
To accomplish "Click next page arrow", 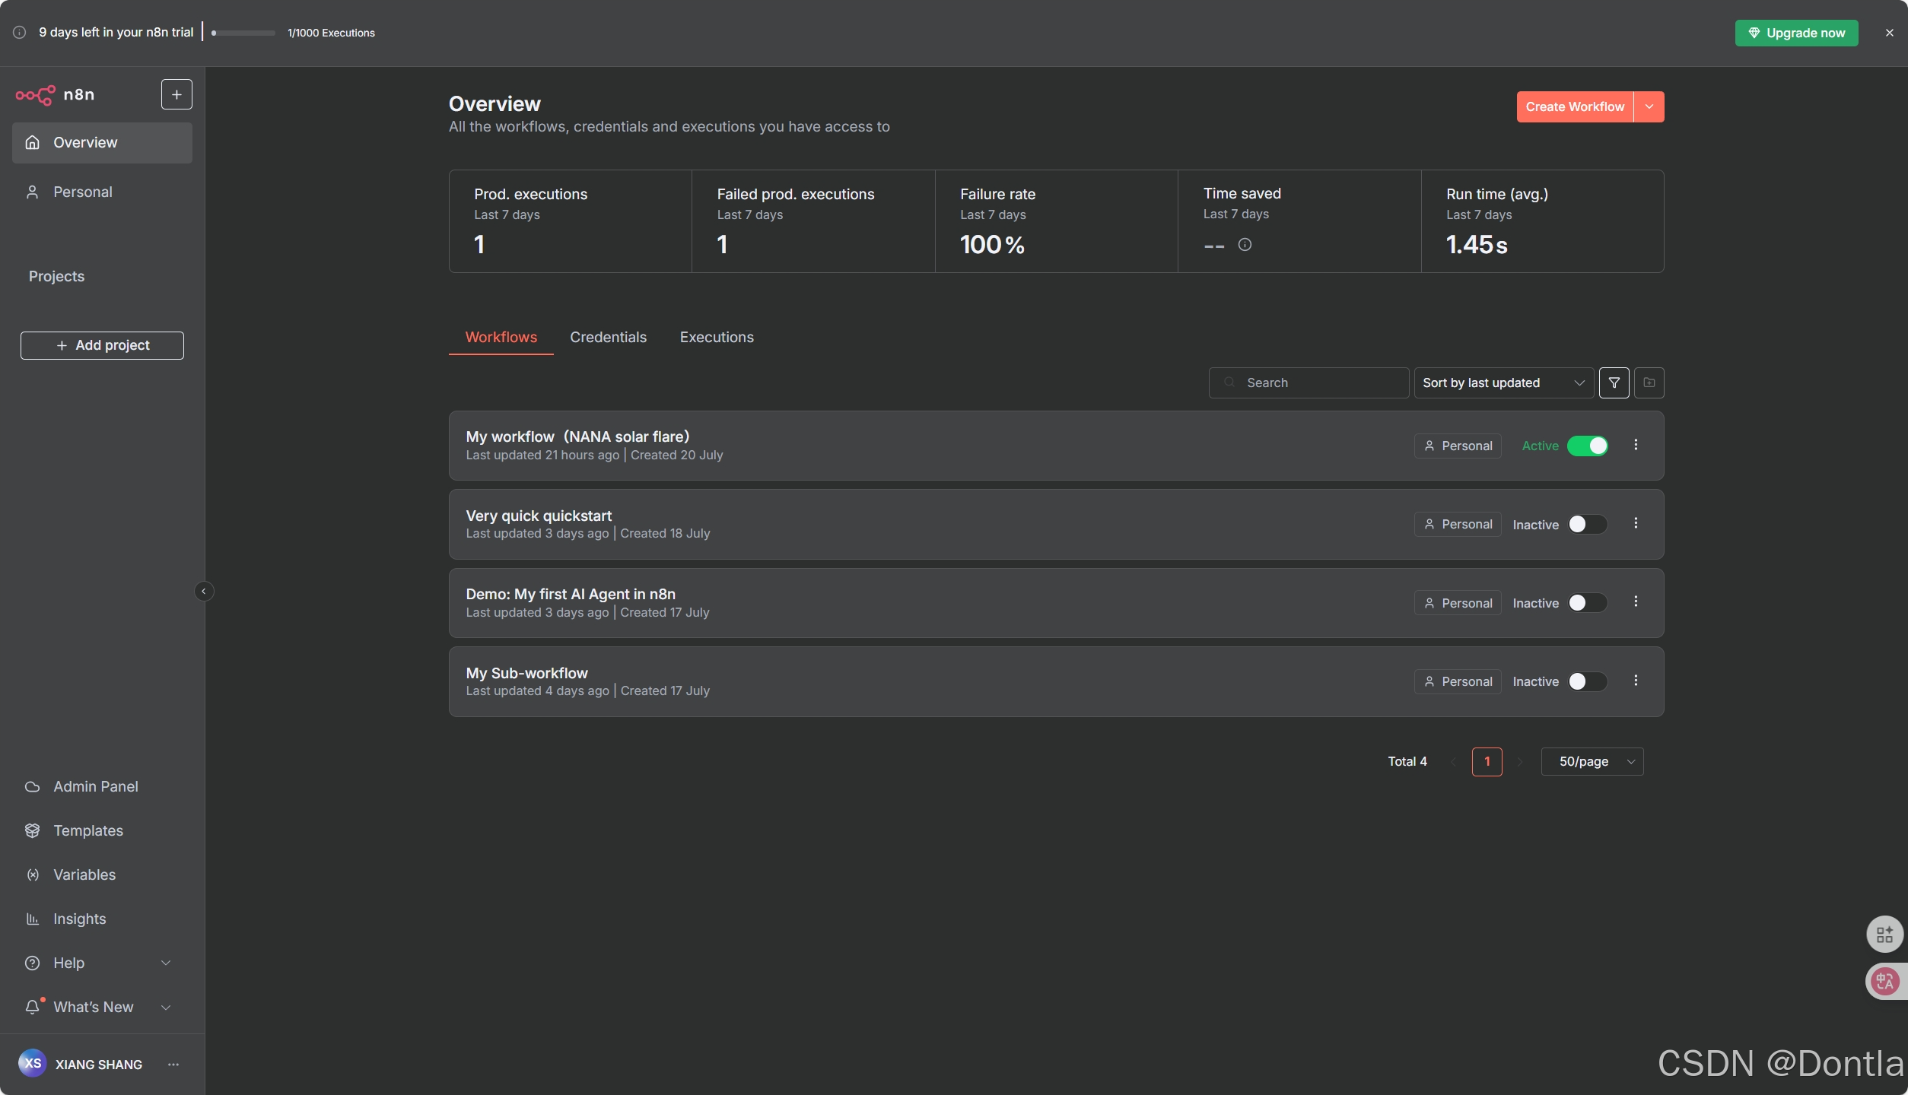I will tap(1520, 762).
